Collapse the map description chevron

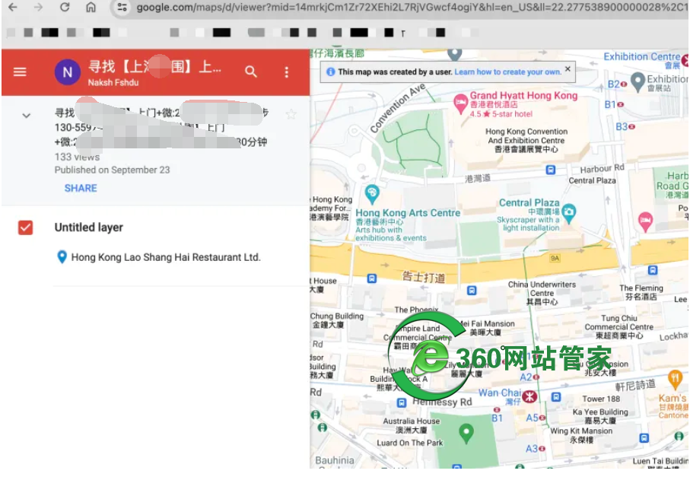pos(27,116)
